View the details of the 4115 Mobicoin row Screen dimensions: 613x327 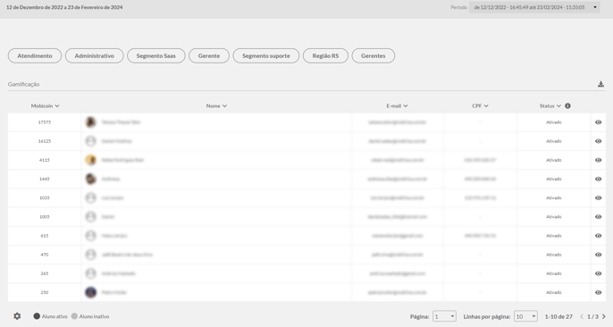click(598, 160)
